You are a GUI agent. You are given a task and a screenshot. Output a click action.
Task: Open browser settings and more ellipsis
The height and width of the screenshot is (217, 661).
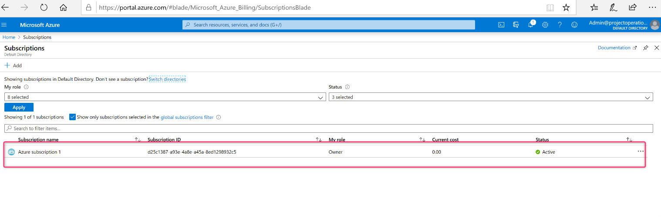652,7
